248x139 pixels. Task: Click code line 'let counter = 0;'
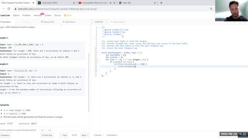pyautogui.click(x=114, y=57)
